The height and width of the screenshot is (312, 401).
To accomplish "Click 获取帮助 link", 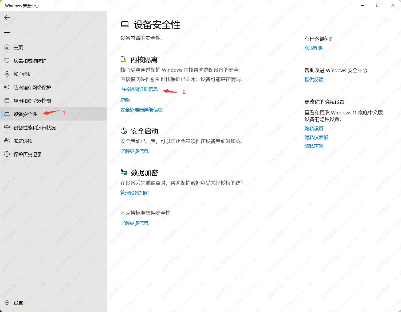I will [314, 48].
